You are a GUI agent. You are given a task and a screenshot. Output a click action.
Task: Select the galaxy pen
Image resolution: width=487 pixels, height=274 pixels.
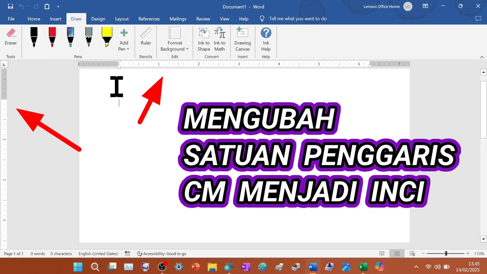pyautogui.click(x=70, y=37)
